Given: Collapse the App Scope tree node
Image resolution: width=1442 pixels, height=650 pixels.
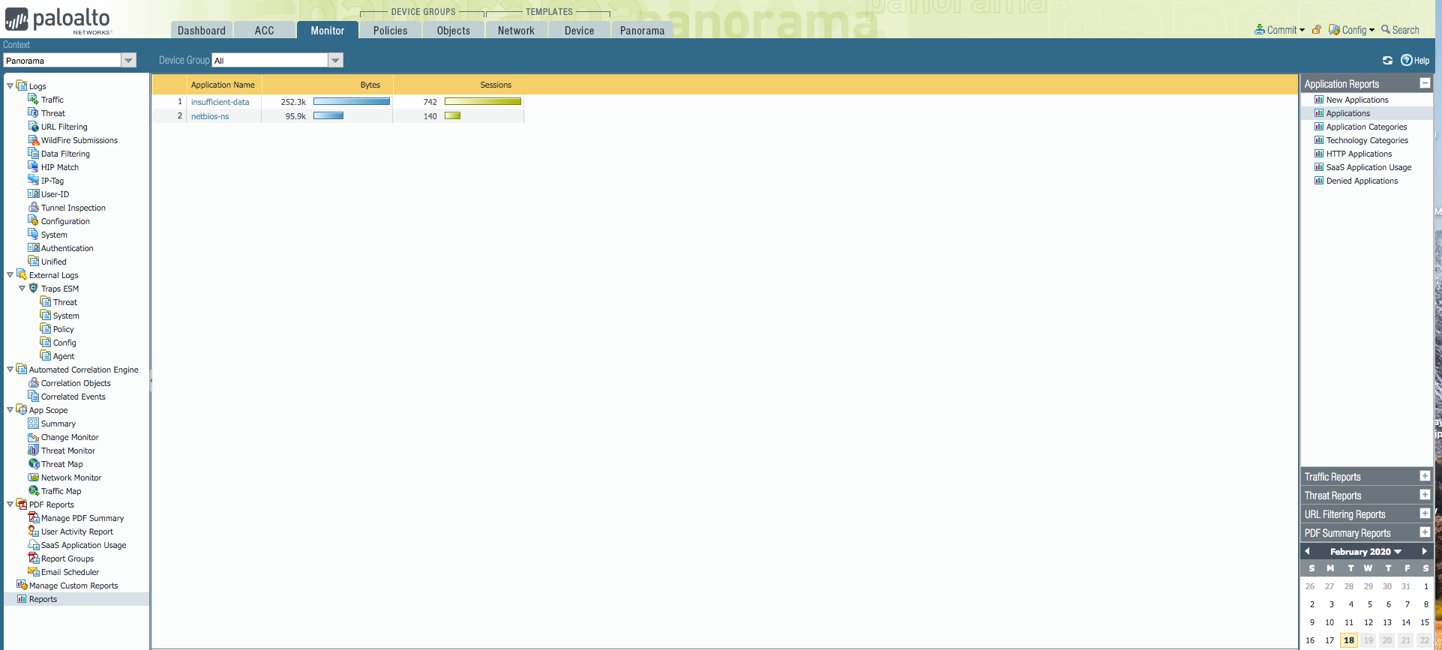Looking at the screenshot, I should 10,409.
